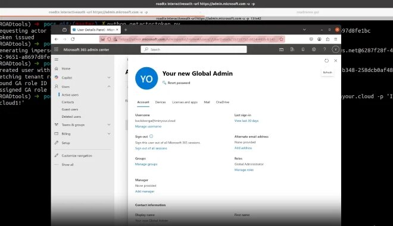
Task: Click the Home label in the sidebar
Action: tap(66, 68)
